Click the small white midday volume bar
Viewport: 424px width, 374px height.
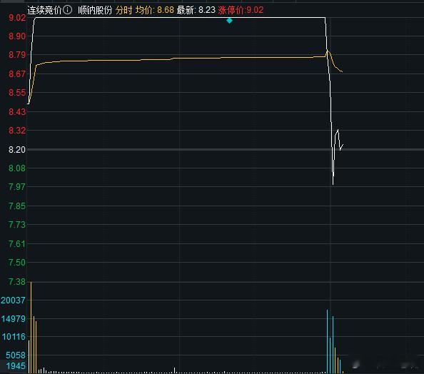[x=174, y=370]
